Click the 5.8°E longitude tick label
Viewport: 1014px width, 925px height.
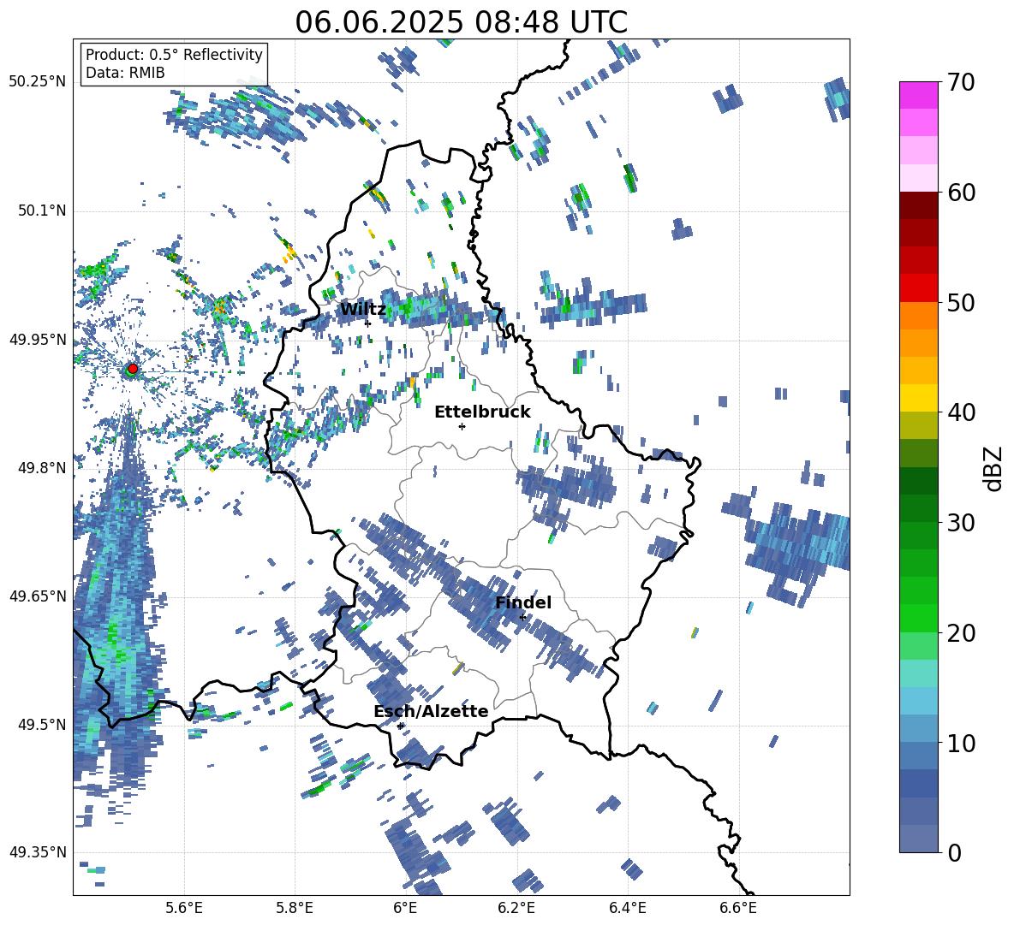(x=295, y=908)
